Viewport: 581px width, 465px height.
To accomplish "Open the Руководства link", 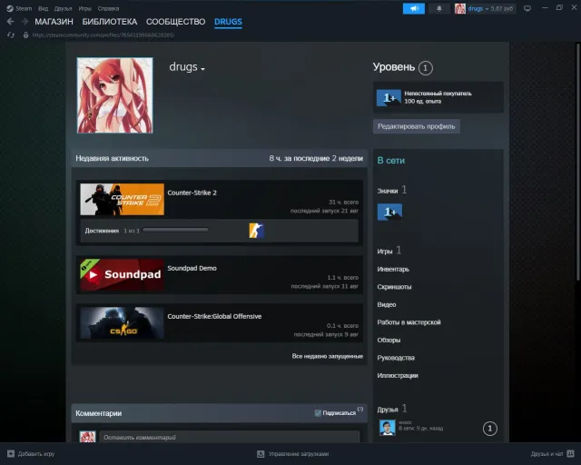I will point(396,358).
